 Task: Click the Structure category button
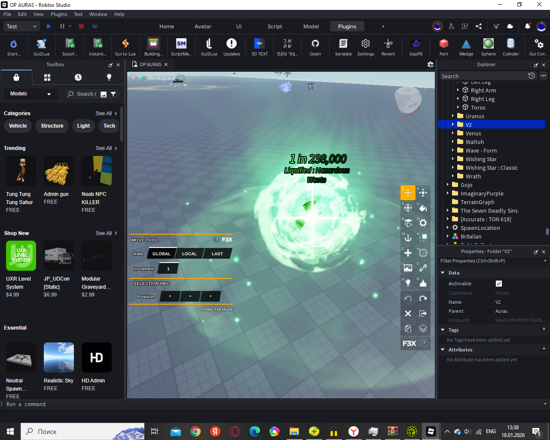pos(52,126)
